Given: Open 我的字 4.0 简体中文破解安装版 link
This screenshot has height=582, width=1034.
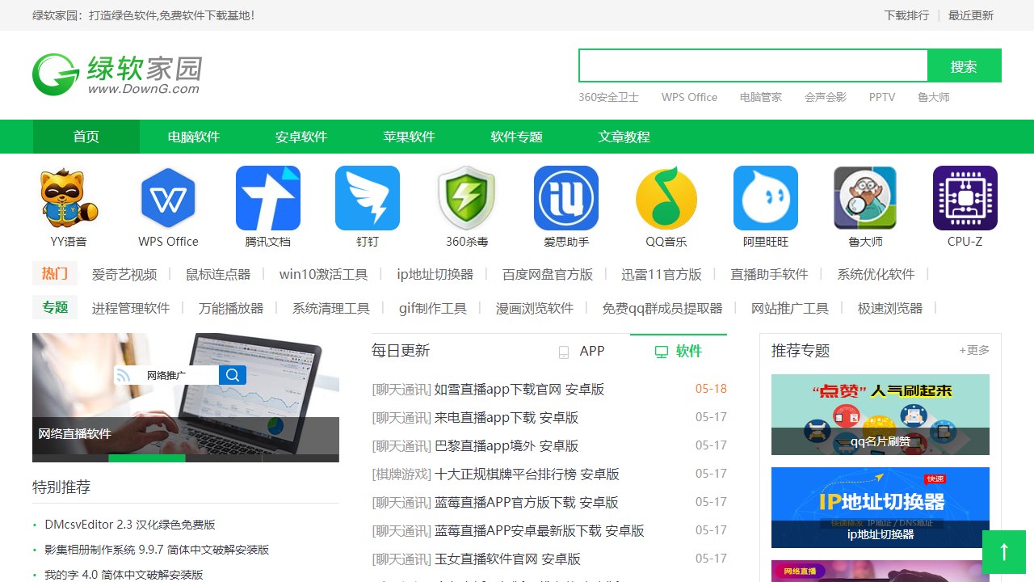Looking at the screenshot, I should (x=124, y=575).
